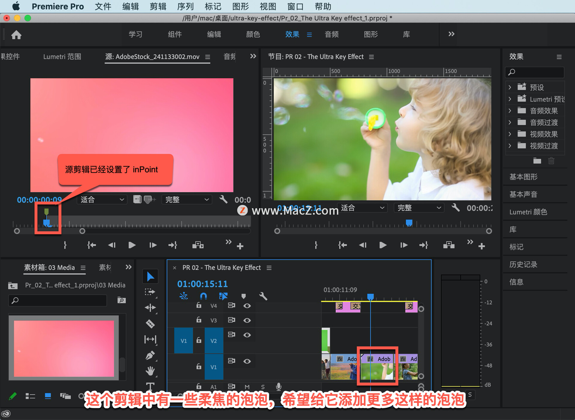Expand the 预设 effects folder
The width and height of the screenshot is (575, 420).
point(510,87)
